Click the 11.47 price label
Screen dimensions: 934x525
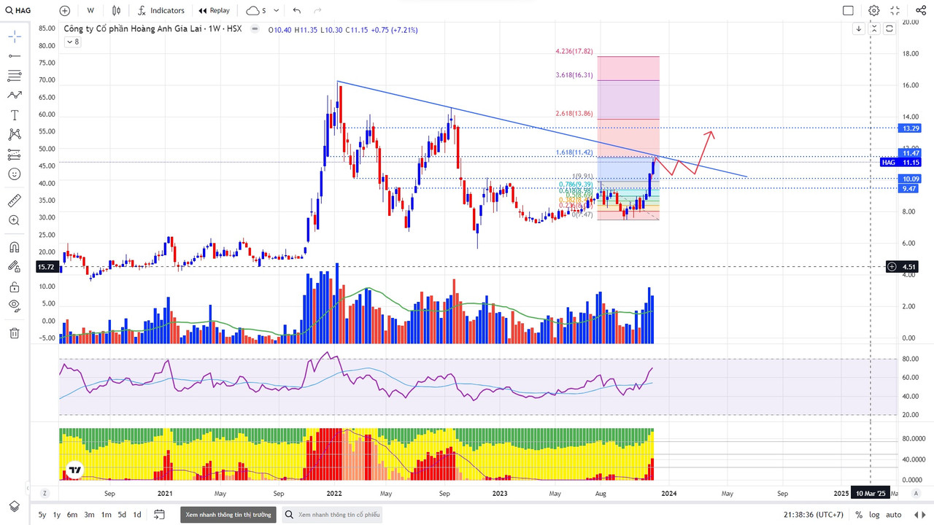(910, 153)
